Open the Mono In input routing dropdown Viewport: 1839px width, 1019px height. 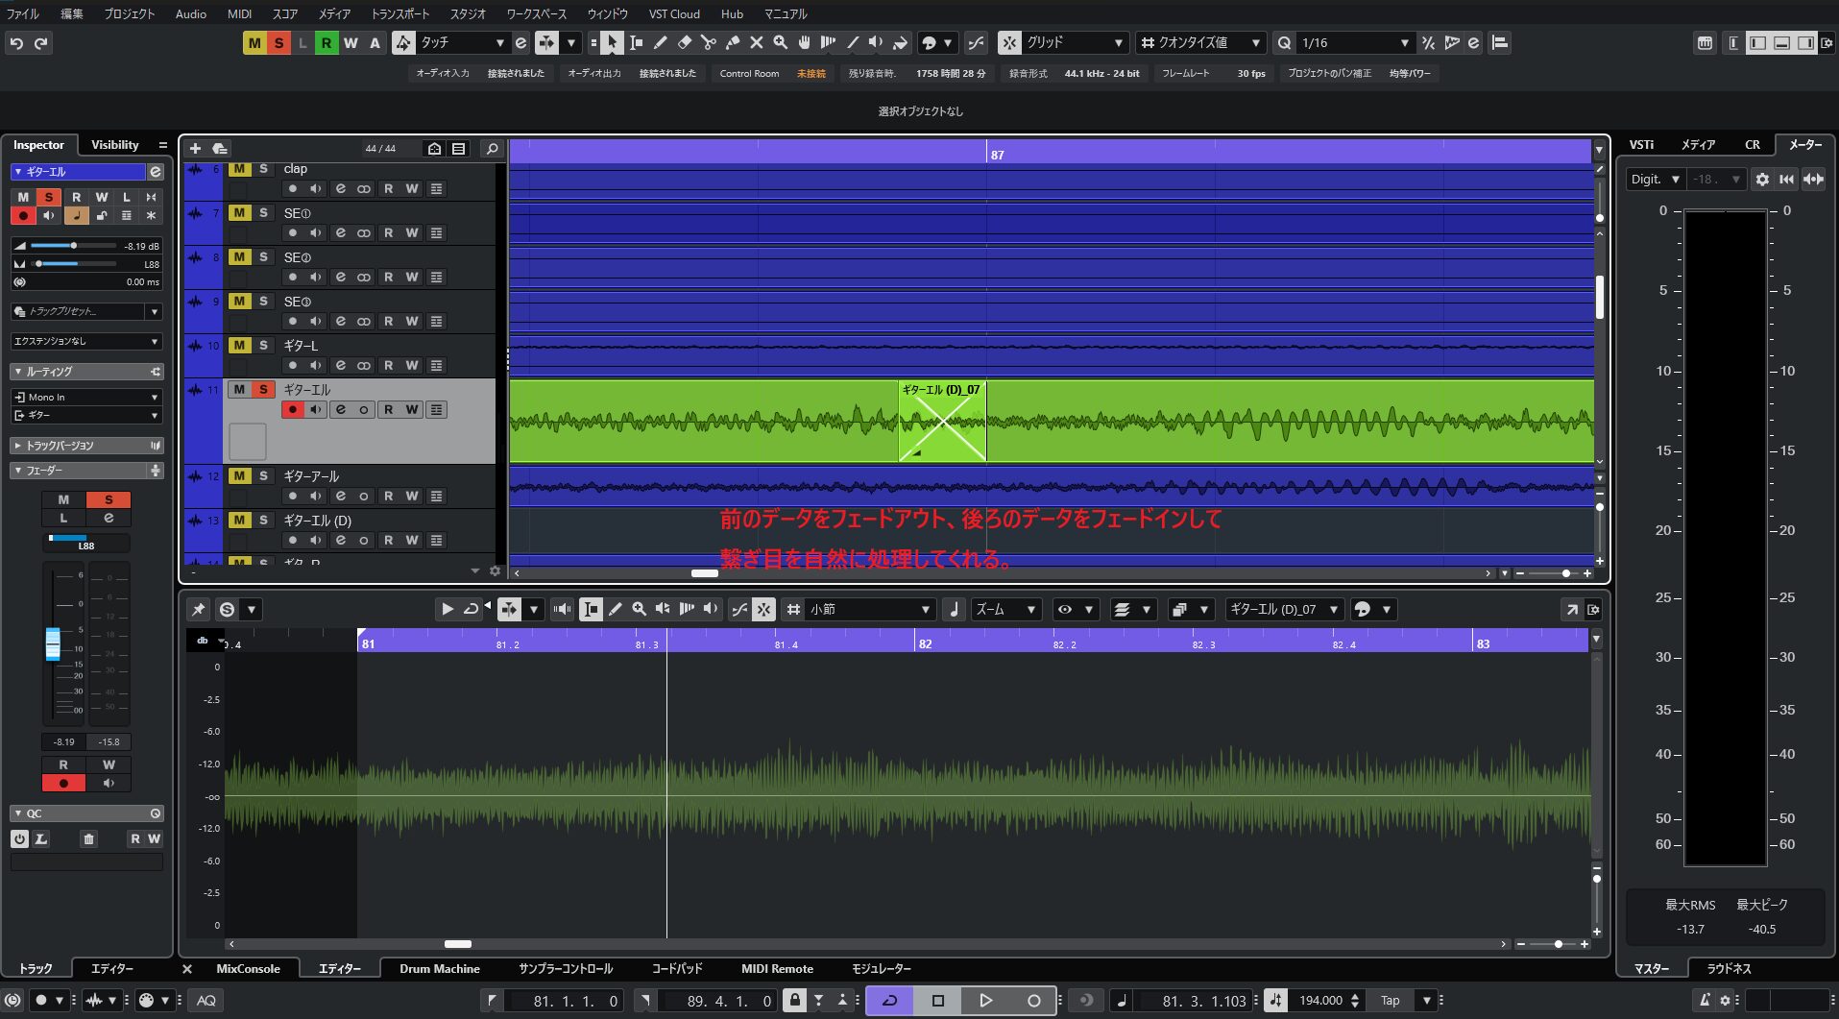tap(86, 397)
